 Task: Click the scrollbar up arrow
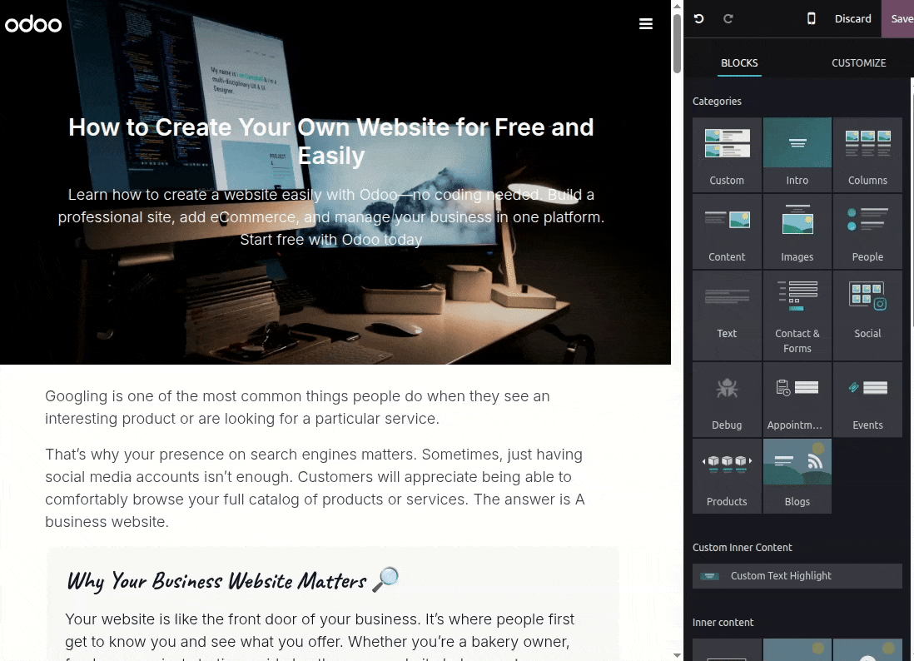click(677, 6)
